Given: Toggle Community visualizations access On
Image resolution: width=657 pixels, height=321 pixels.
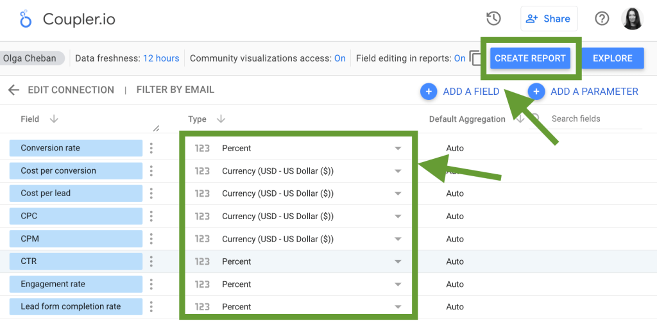Looking at the screenshot, I should click(x=339, y=58).
